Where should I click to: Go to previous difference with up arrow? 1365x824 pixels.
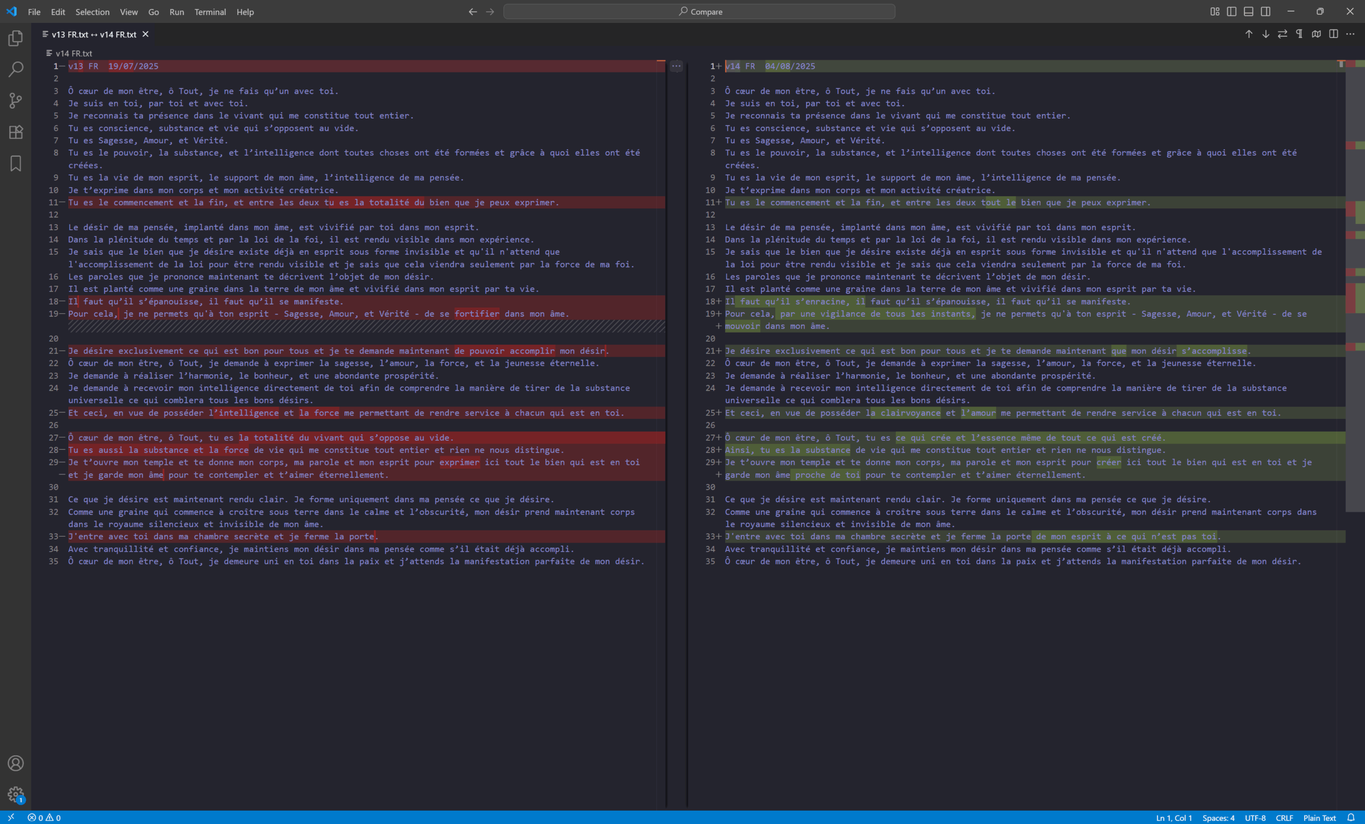tap(1249, 34)
